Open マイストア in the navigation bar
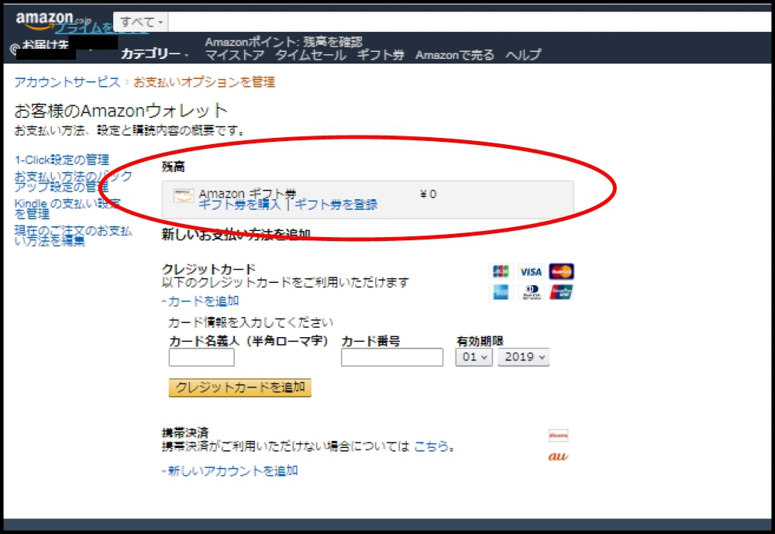This screenshot has height=534, width=775. pos(234,55)
